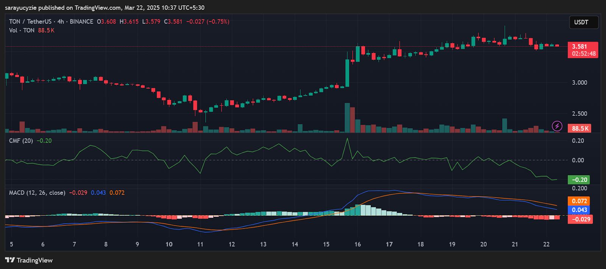Click the blue 0.043 MACD value label
606x269 pixels.
pyautogui.click(x=579, y=210)
